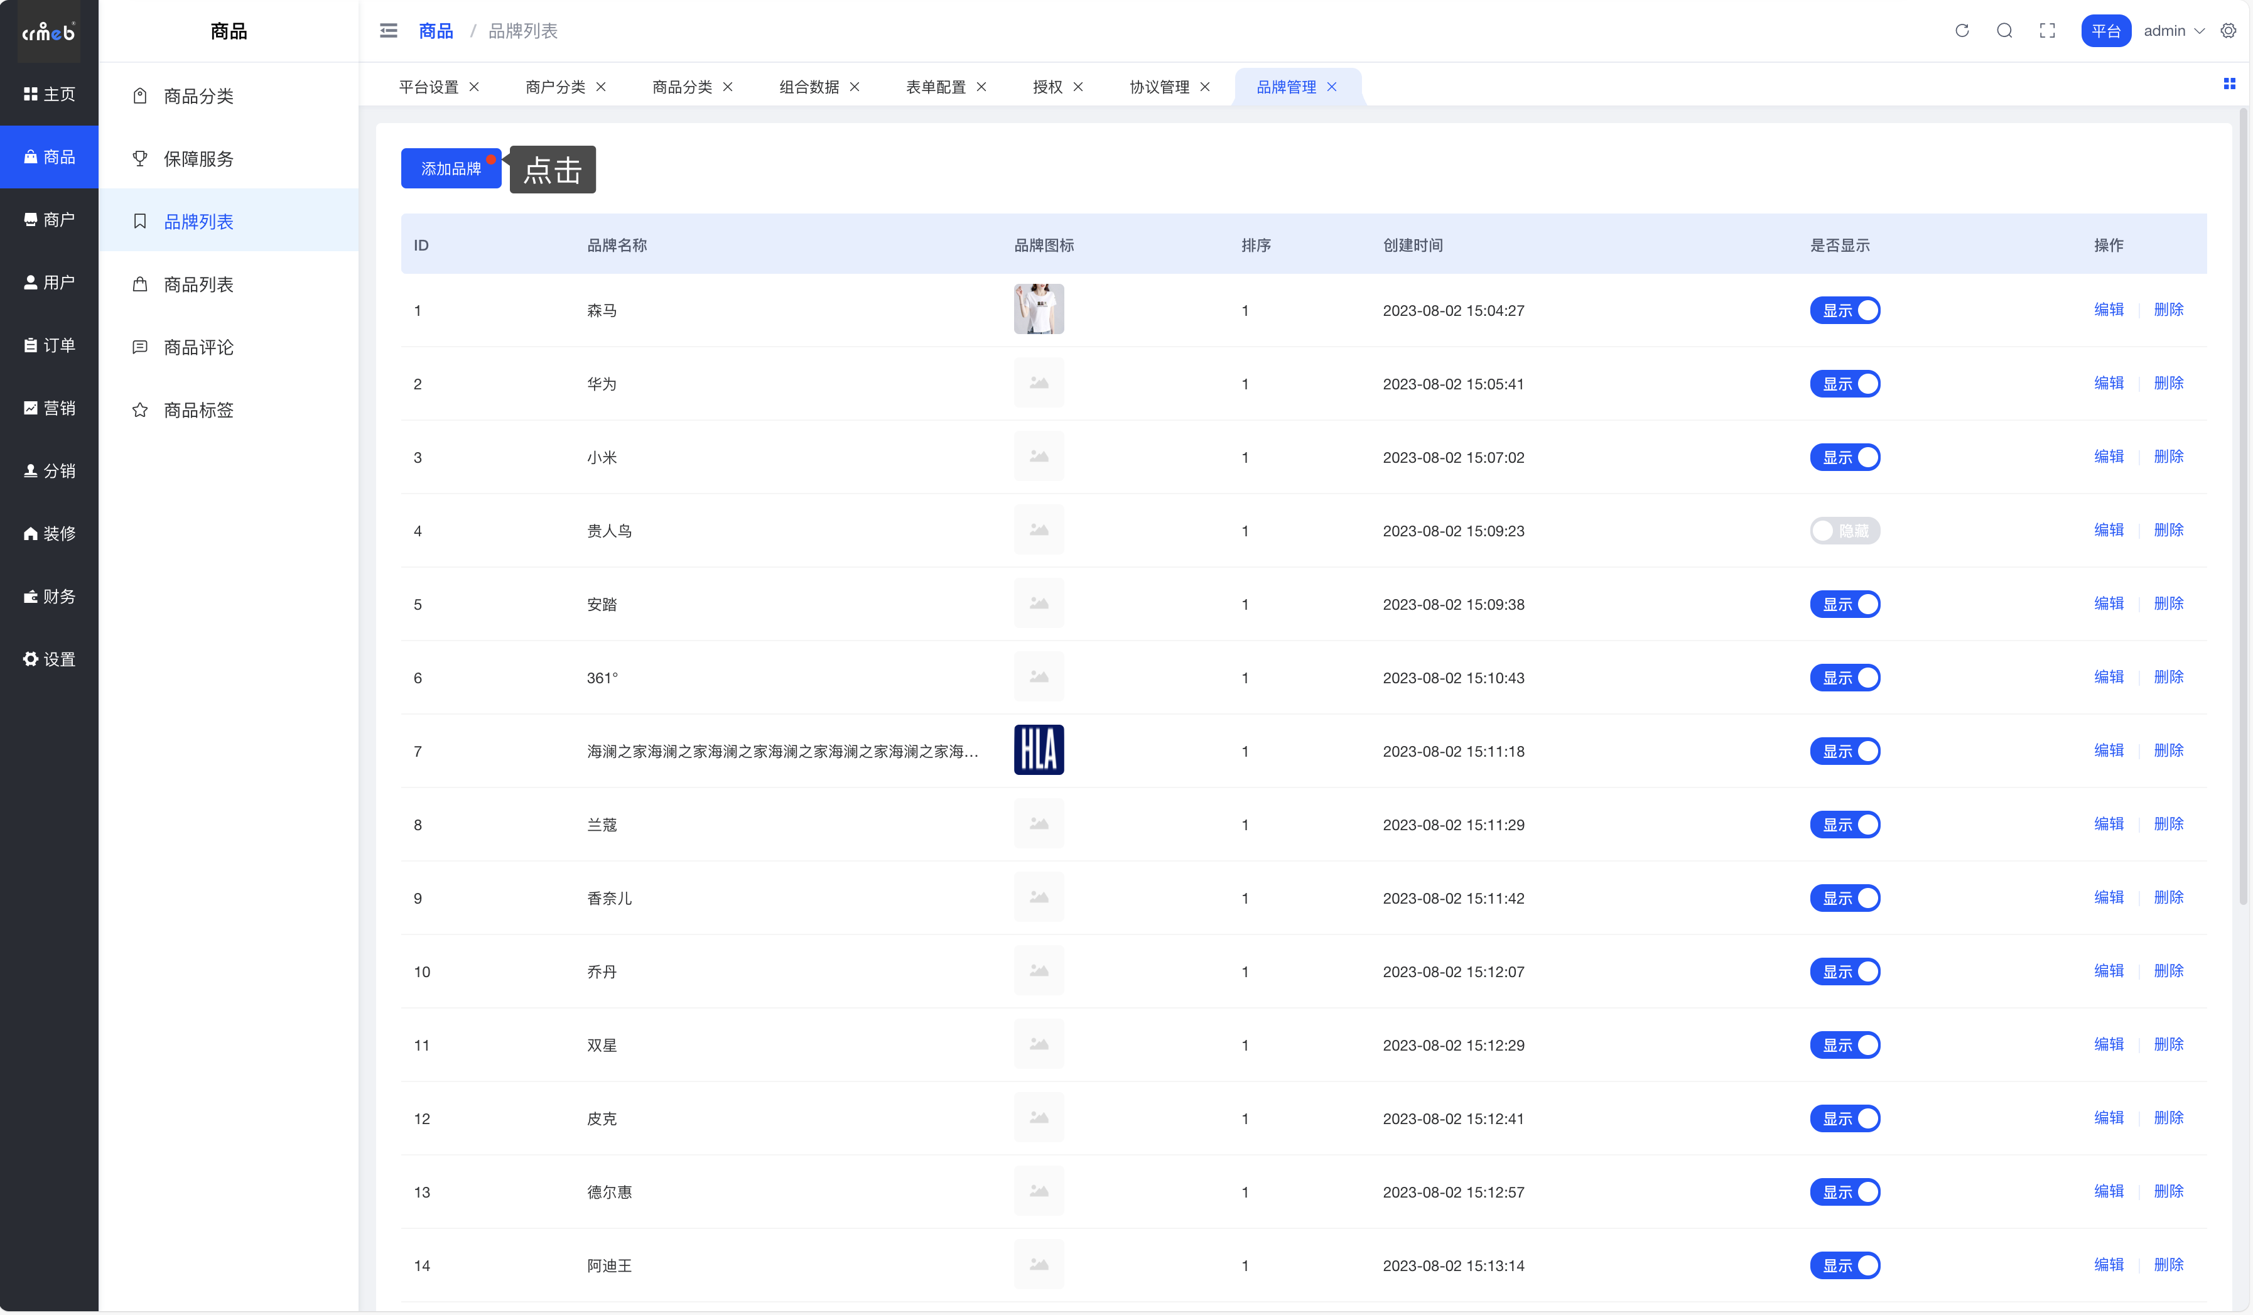Viewport: 2253px width, 1315px height.
Task: Open the search icon in header
Action: (x=2004, y=30)
